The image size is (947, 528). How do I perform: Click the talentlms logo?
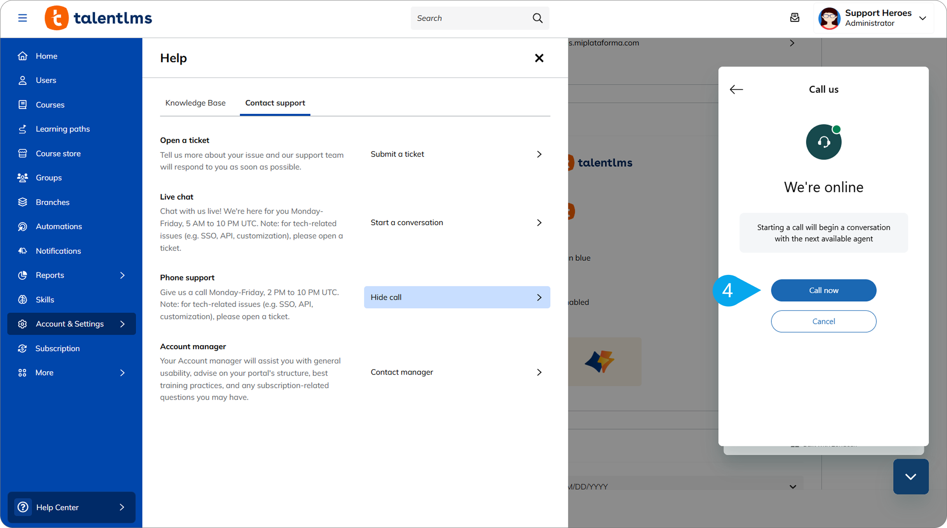coord(98,18)
